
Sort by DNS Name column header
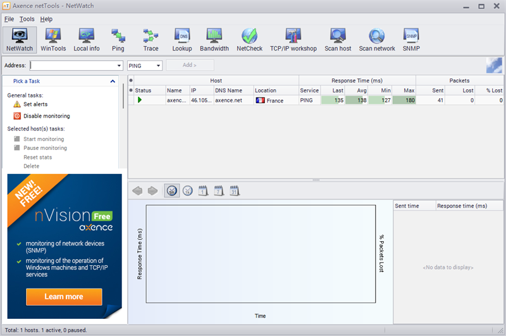click(233, 90)
